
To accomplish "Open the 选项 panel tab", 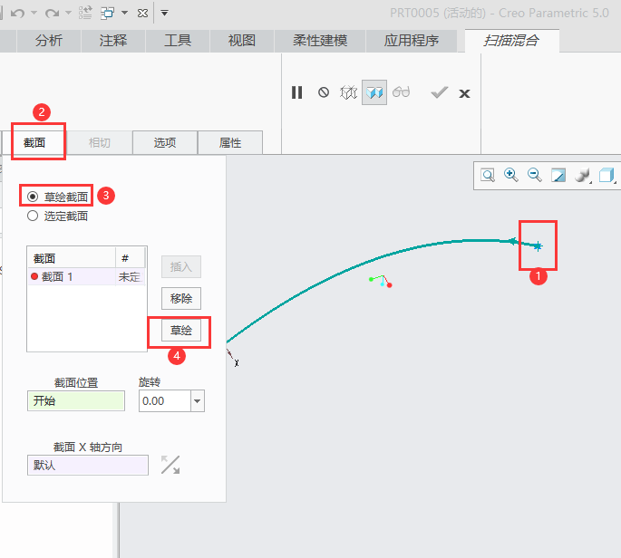I will point(165,143).
